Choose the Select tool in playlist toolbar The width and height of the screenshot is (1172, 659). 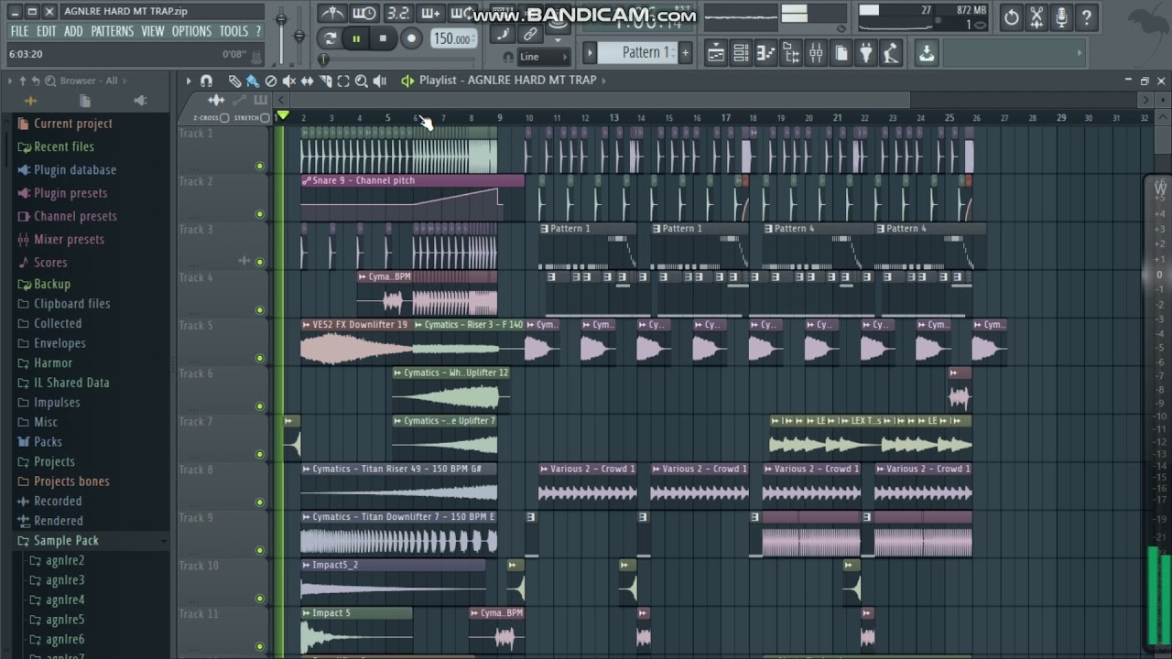coord(343,81)
